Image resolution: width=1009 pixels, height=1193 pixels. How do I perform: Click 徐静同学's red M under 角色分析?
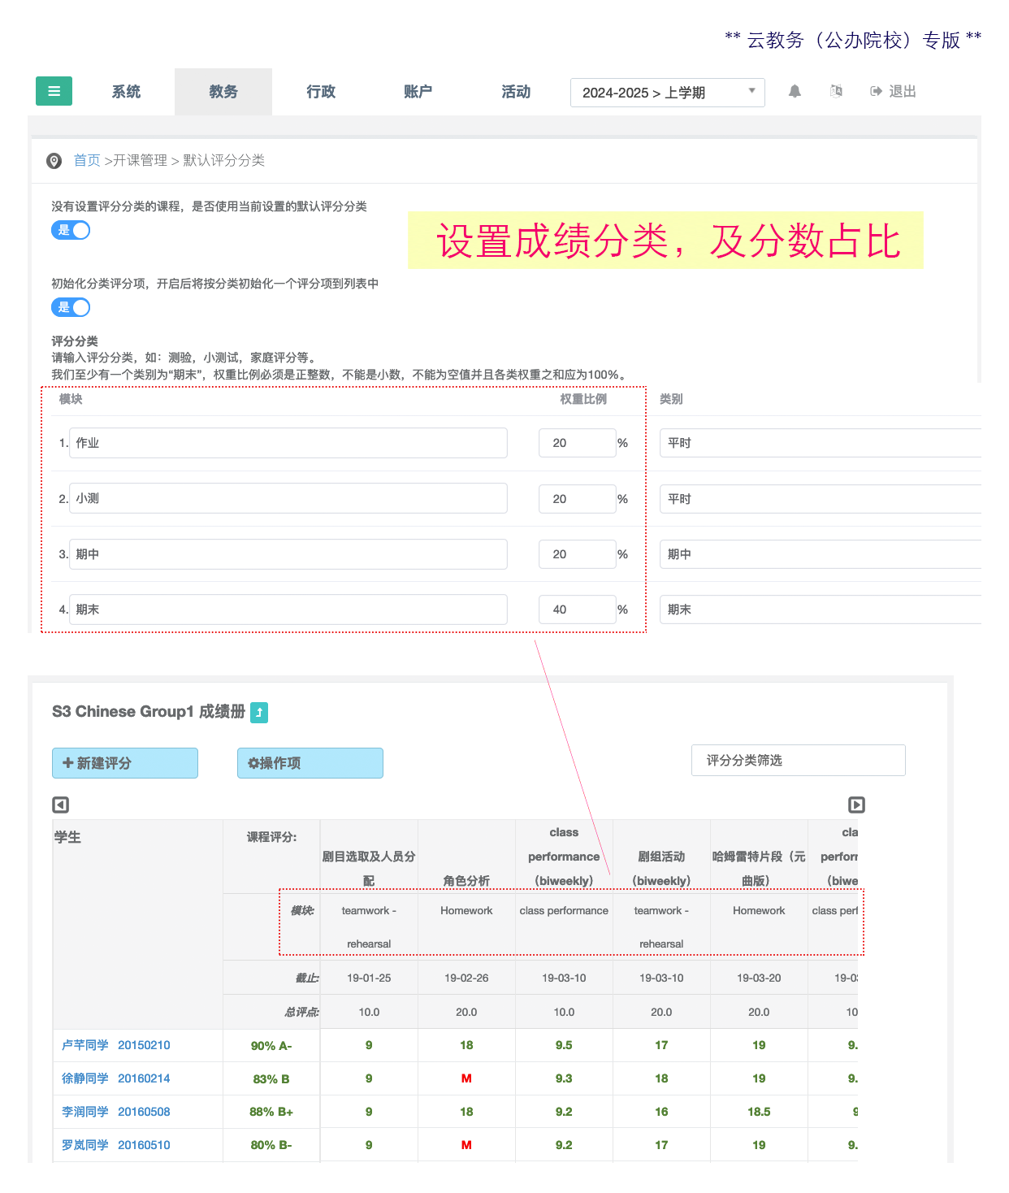tap(466, 1078)
